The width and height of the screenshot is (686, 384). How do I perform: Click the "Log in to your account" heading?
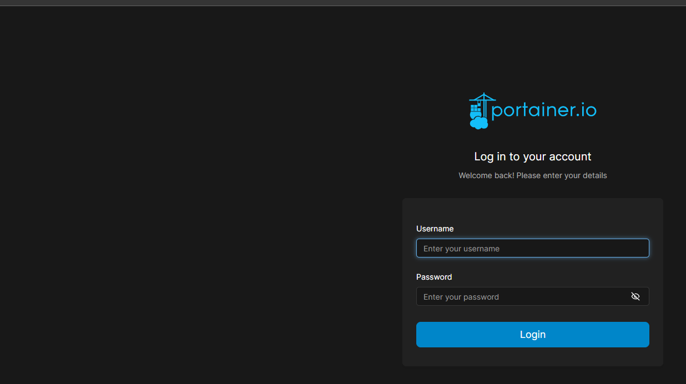pyautogui.click(x=533, y=156)
